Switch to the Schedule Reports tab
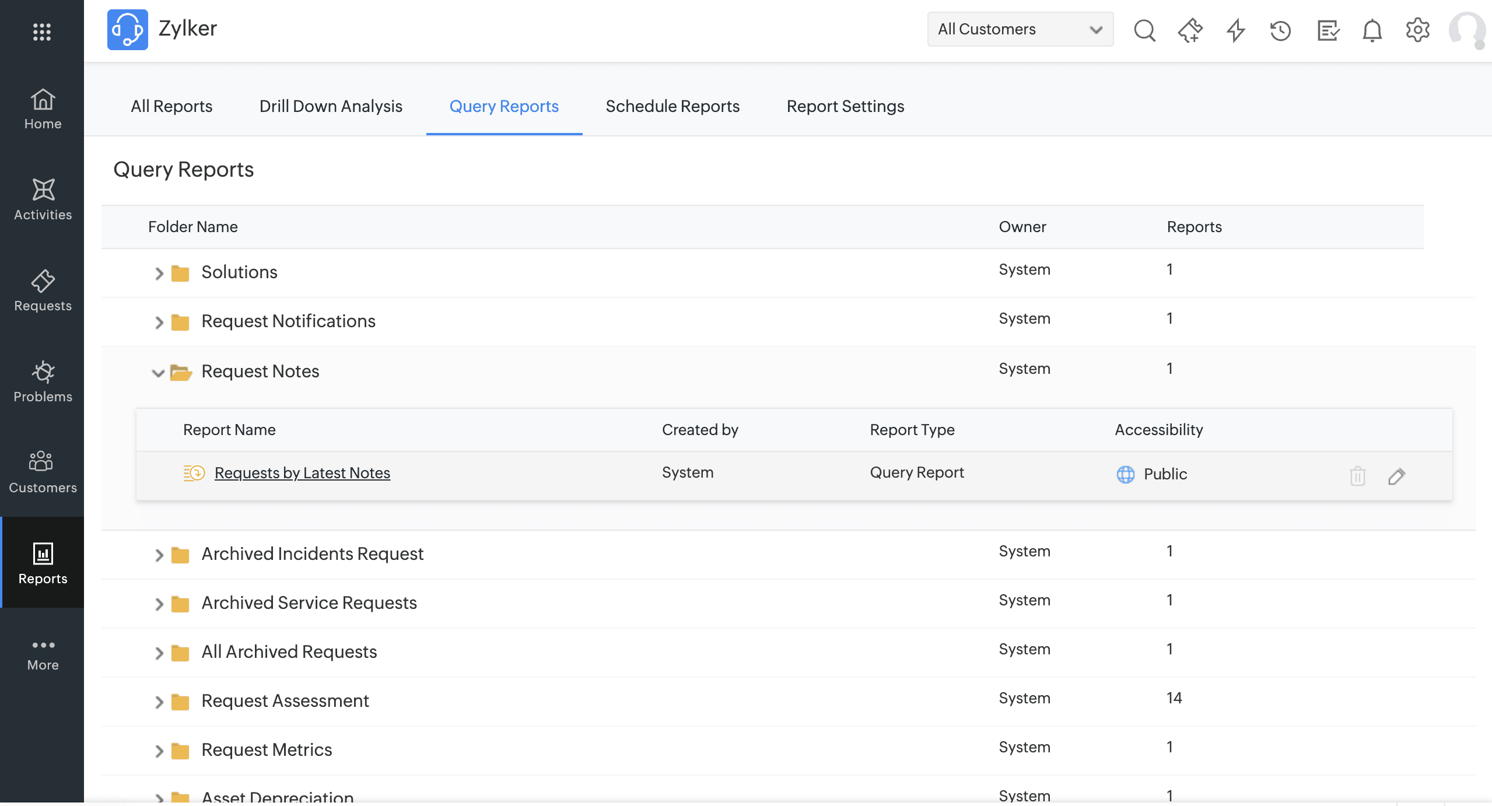 point(672,106)
